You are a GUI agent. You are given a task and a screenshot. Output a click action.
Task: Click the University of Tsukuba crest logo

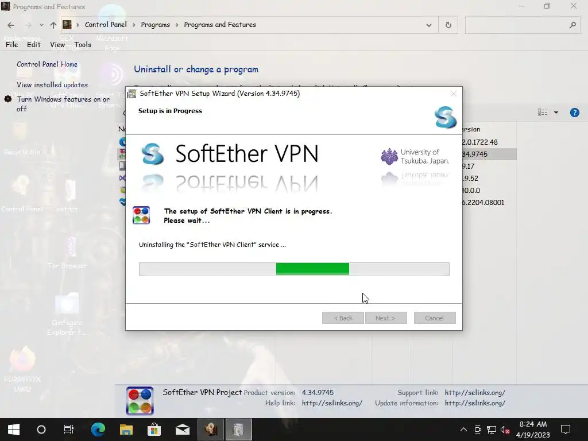click(x=389, y=156)
